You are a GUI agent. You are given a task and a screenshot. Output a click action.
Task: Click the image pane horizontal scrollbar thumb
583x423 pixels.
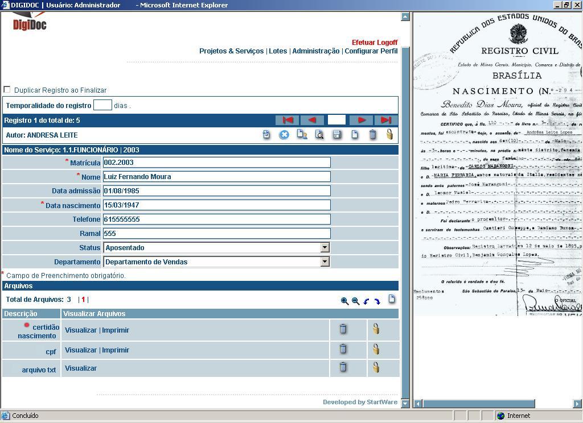tap(479, 403)
